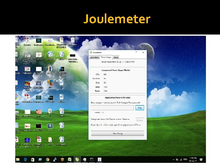Select the 'data' file icon on desktop
220x165 pixels.
[x=61, y=112]
